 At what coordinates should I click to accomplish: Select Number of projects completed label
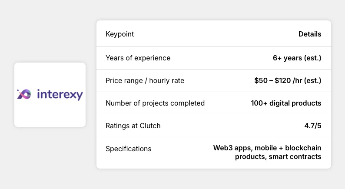click(x=155, y=103)
